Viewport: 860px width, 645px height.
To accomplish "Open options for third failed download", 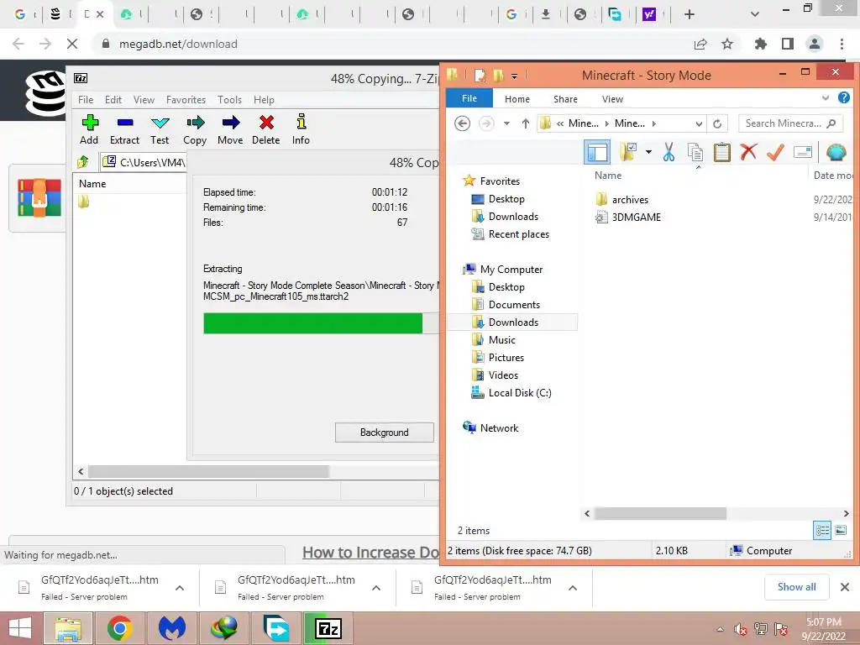I will point(572,588).
